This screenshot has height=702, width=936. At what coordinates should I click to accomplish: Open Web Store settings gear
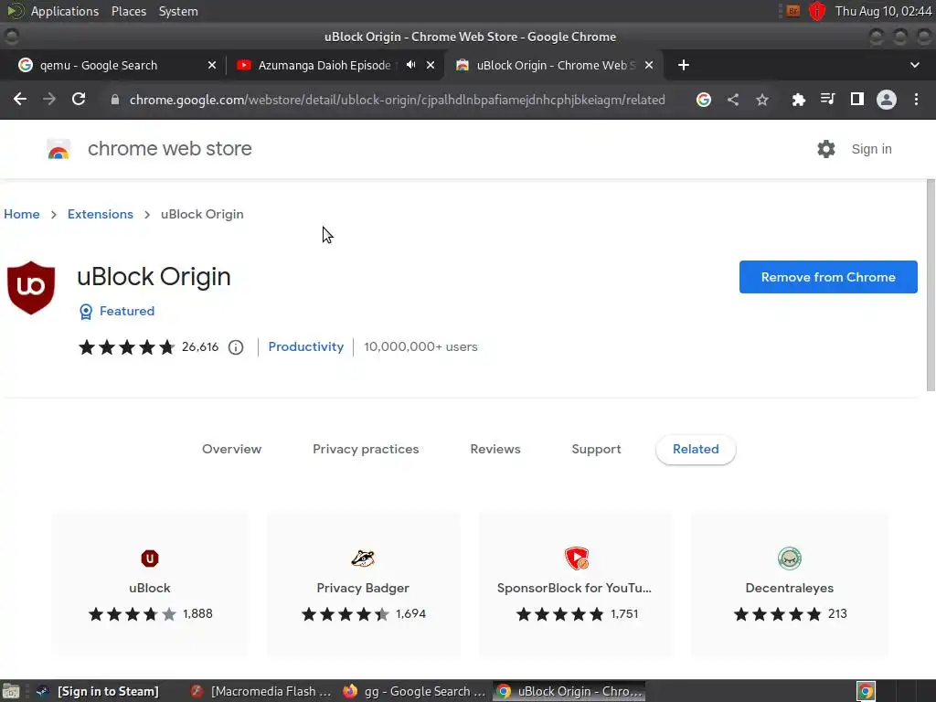[x=826, y=149]
